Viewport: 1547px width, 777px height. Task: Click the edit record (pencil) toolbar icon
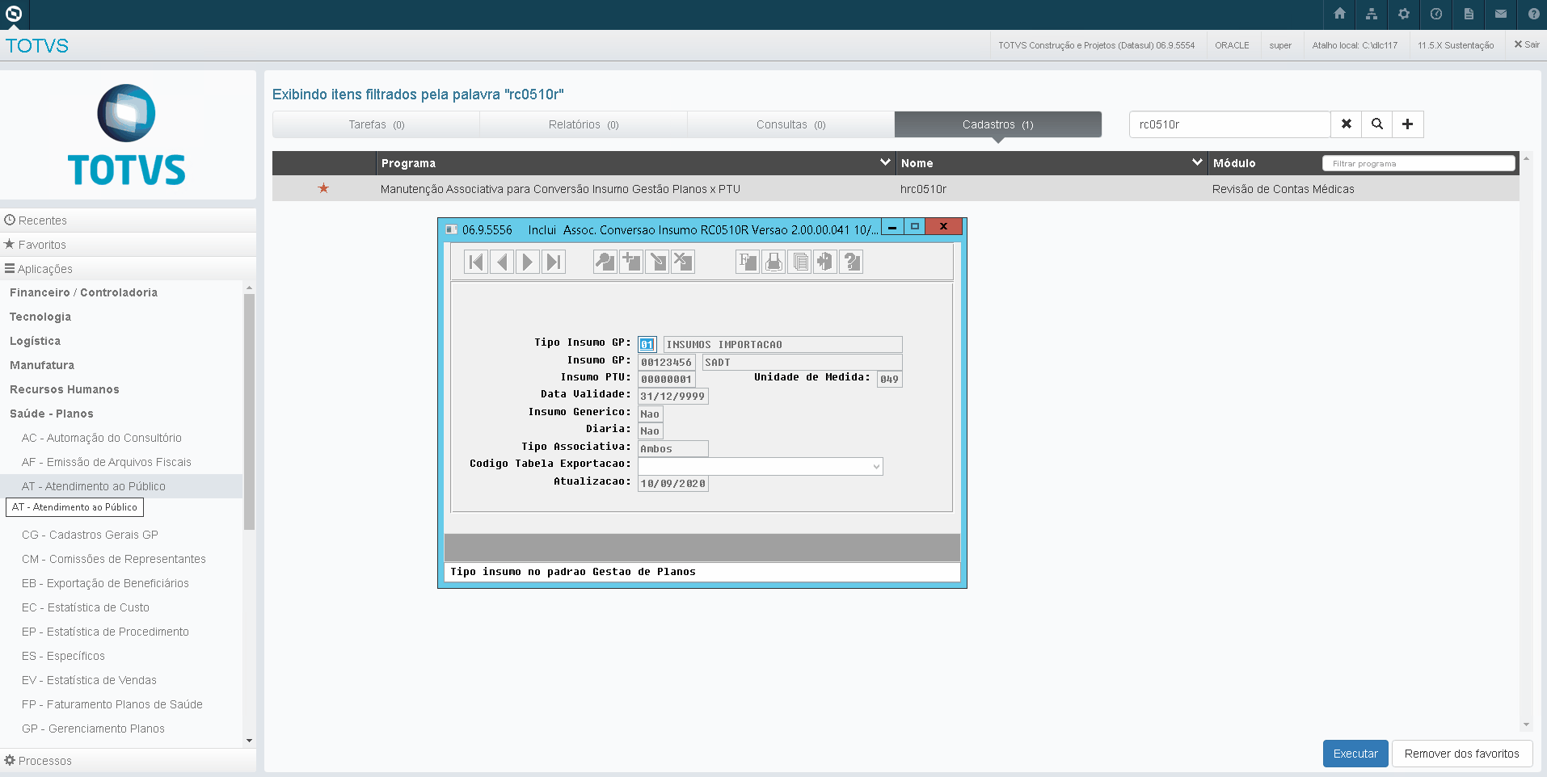657,262
